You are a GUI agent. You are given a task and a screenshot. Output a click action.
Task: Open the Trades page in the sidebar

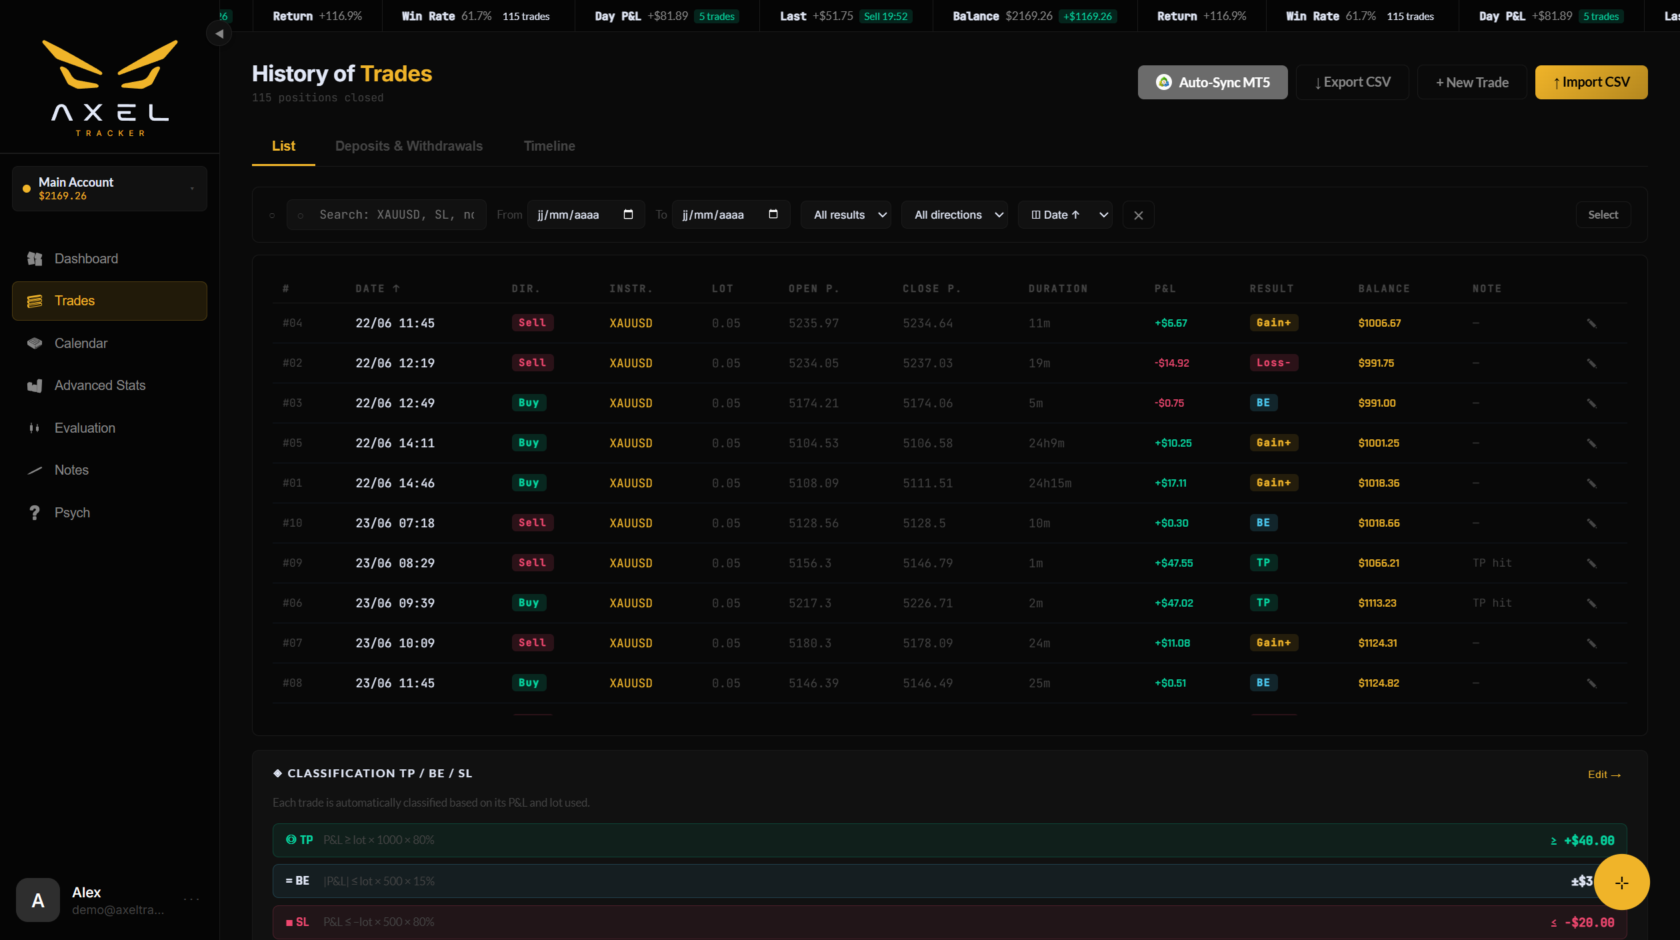pyautogui.click(x=109, y=301)
